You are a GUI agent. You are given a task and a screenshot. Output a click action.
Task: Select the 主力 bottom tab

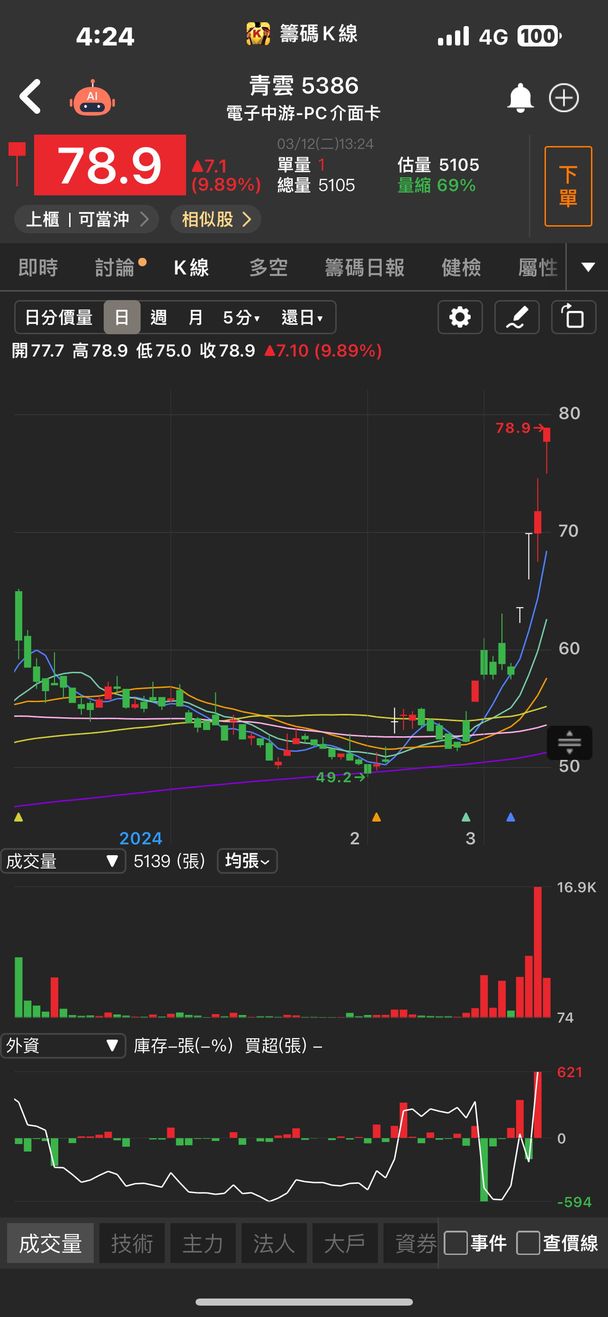203,1243
